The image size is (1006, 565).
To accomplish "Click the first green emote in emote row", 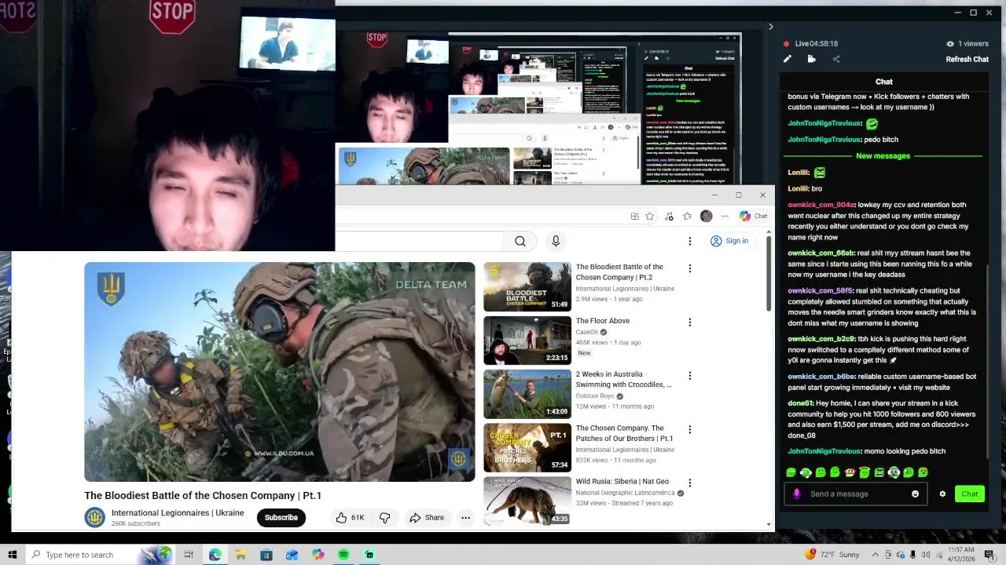I will coord(791,472).
